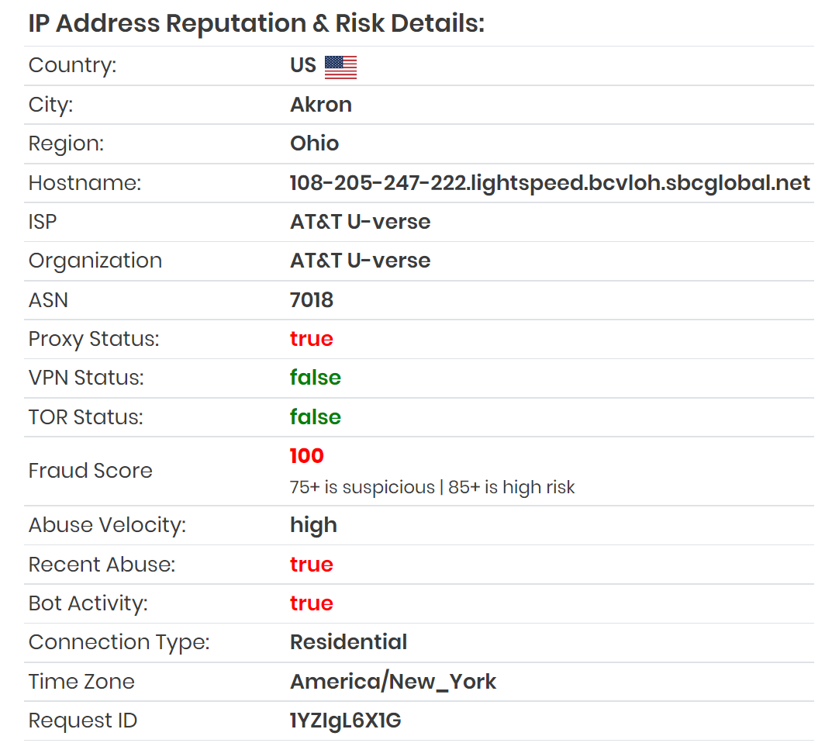The height and width of the screenshot is (743, 832).
Task: Select the sbcglobal.net hostname text
Action: [x=550, y=183]
